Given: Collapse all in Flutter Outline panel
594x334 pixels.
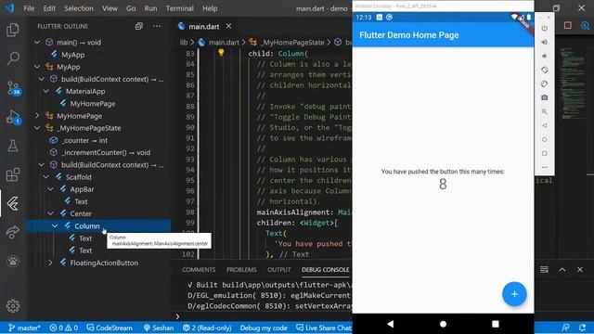Looking at the screenshot, I should click(139, 26).
